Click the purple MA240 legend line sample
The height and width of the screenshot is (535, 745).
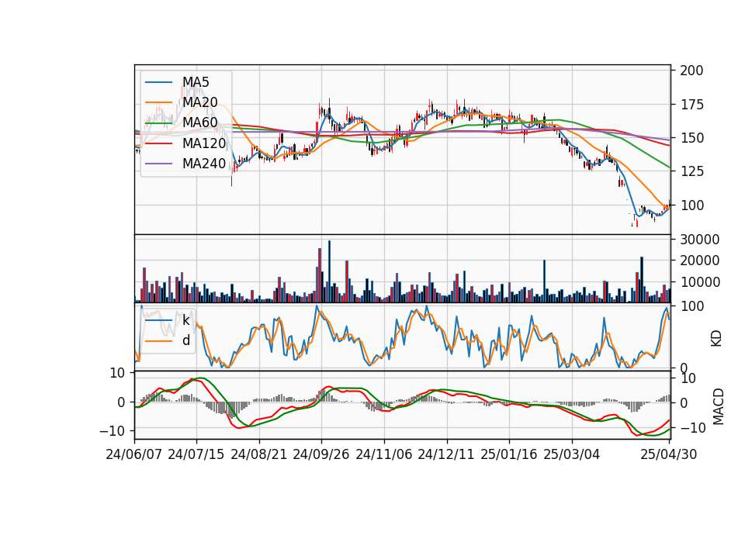158,164
